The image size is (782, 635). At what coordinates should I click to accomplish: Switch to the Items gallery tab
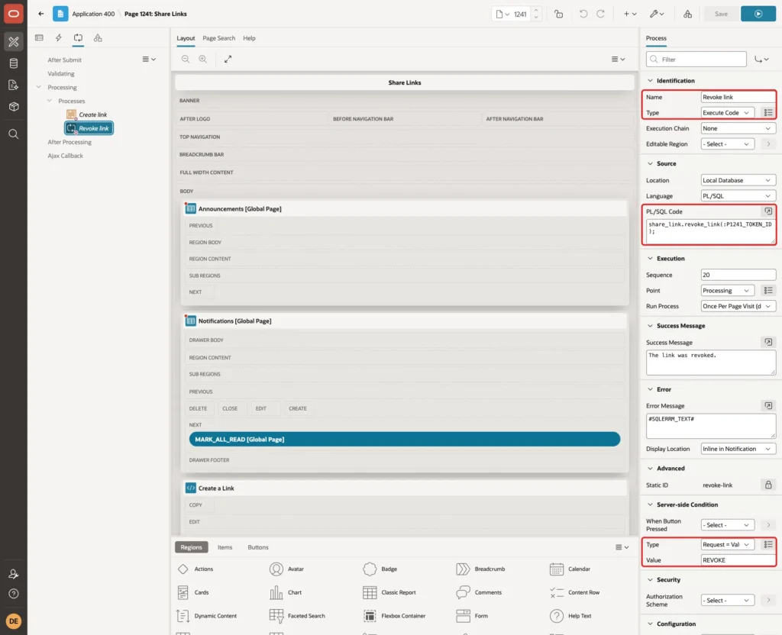pyautogui.click(x=225, y=547)
